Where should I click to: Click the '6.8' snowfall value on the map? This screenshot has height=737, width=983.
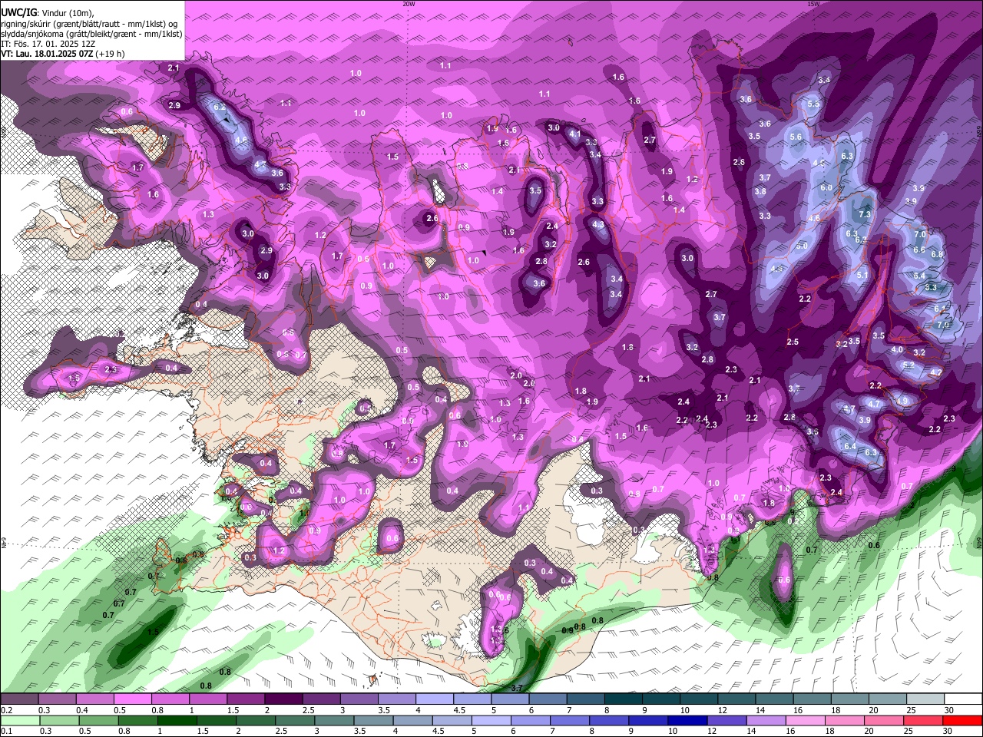click(x=937, y=254)
